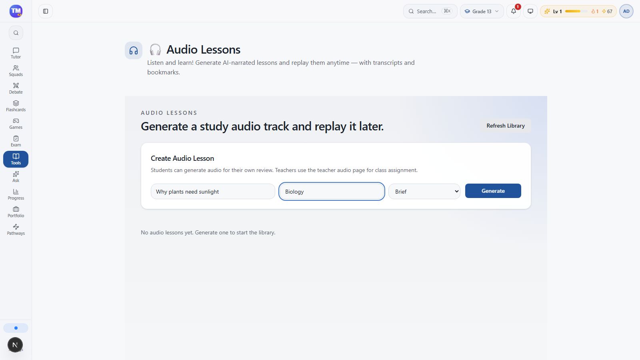
Task: Click the monitor display icon in header
Action: 530,11
